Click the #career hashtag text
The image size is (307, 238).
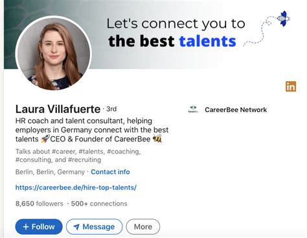point(64,152)
